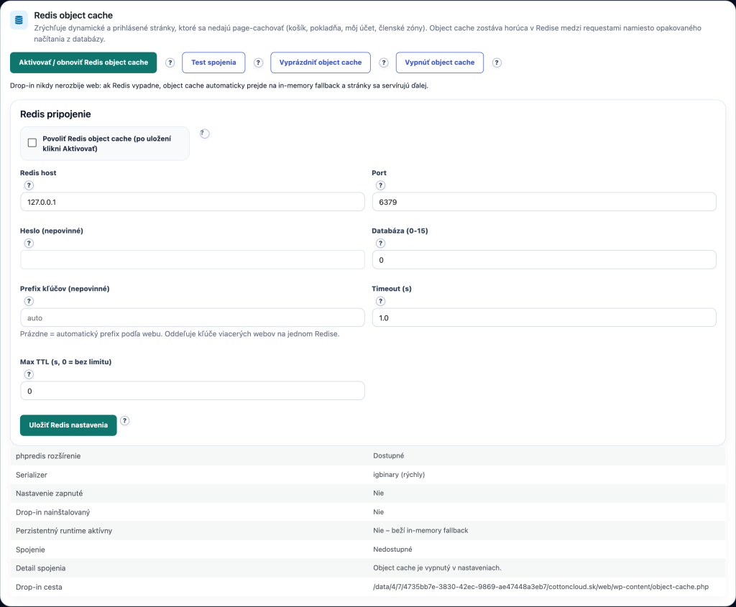736x607 pixels.
Task: Select the 'Nastavenie zapnuté' row label
Action: [50, 494]
